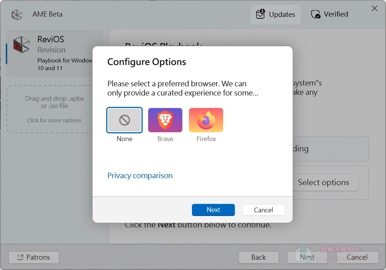Screen dimensions: 386x270
Task: Click the Updates download icon
Action: coord(260,14)
